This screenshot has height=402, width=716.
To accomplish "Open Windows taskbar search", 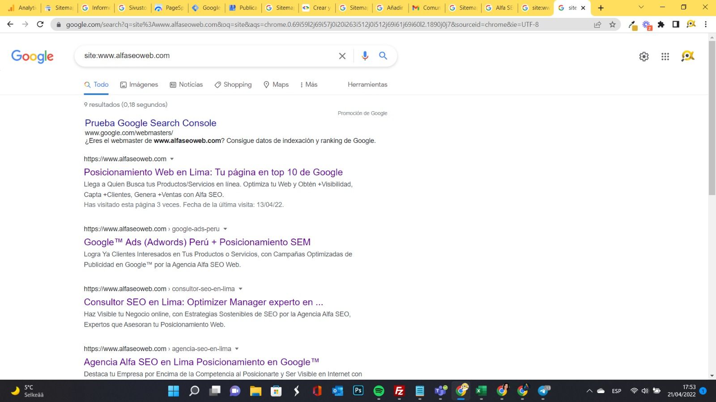I will [x=194, y=391].
